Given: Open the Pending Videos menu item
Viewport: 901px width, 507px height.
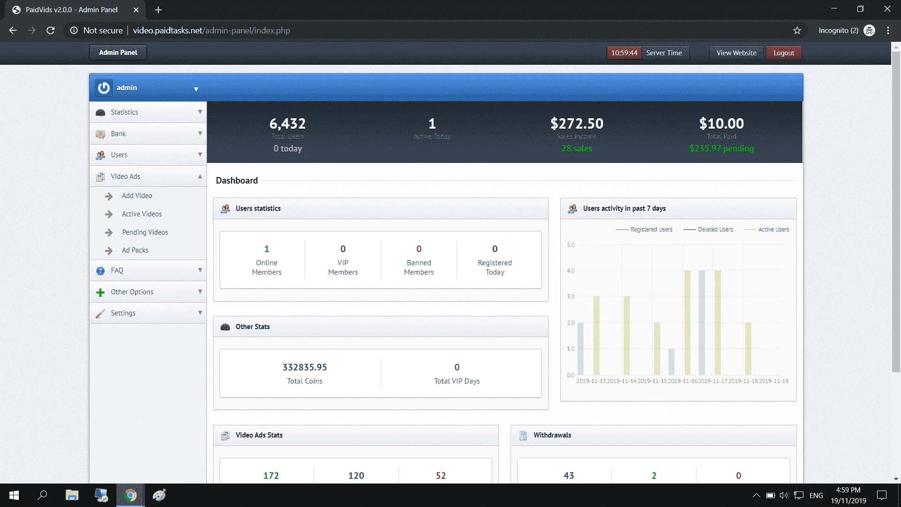Looking at the screenshot, I should [x=145, y=232].
